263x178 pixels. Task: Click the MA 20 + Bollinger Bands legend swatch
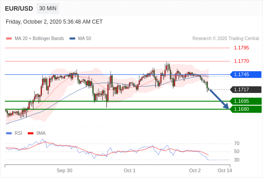(9, 39)
